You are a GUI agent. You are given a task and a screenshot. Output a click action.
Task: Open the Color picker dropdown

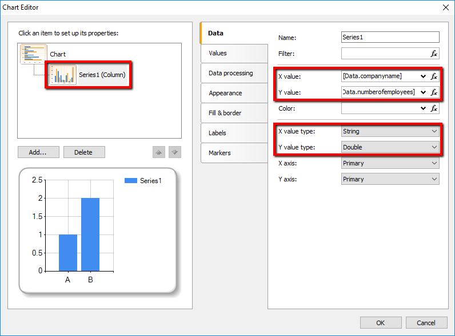pos(423,108)
